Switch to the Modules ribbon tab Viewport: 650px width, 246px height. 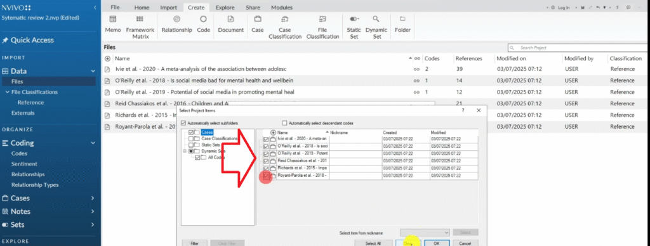click(281, 8)
